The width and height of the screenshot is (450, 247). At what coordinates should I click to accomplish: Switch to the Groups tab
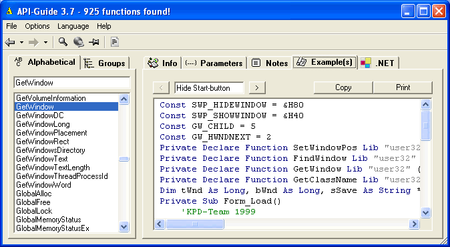(x=105, y=63)
